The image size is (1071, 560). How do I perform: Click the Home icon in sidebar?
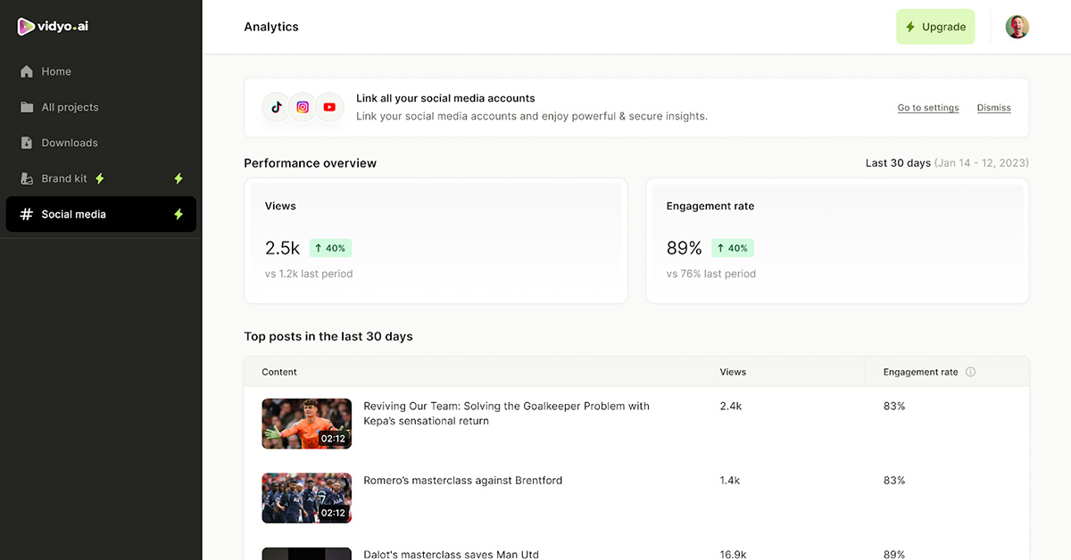[27, 71]
